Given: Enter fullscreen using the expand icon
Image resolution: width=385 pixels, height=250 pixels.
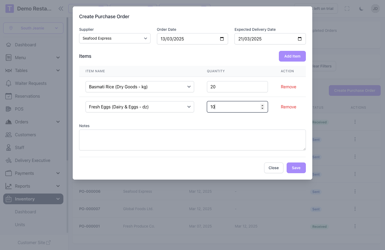Looking at the screenshot, I should [x=347, y=9].
